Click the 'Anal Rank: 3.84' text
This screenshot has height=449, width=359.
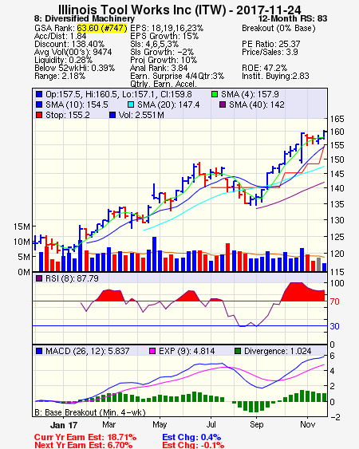159,68
